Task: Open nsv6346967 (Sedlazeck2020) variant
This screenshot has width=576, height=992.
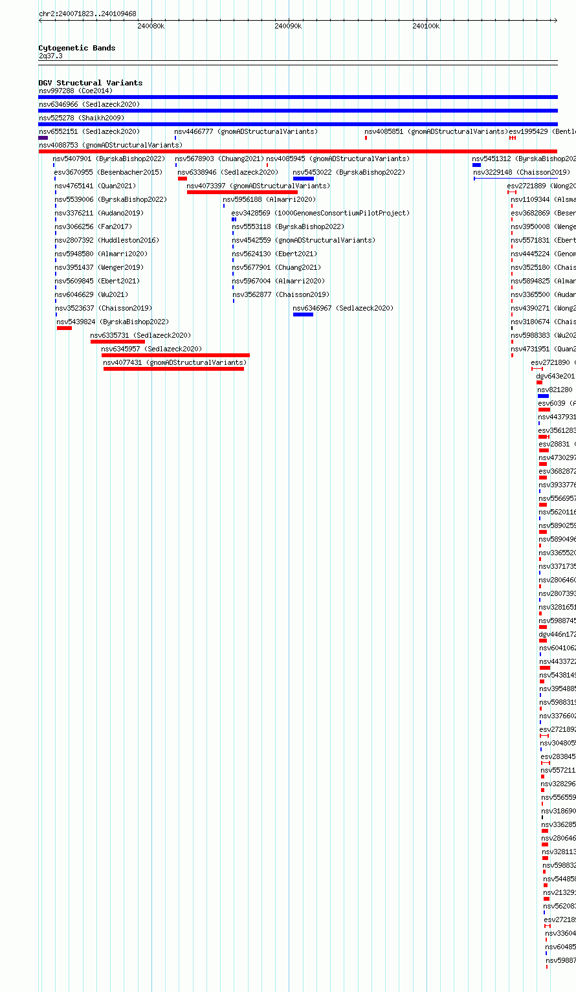Action: [x=343, y=308]
